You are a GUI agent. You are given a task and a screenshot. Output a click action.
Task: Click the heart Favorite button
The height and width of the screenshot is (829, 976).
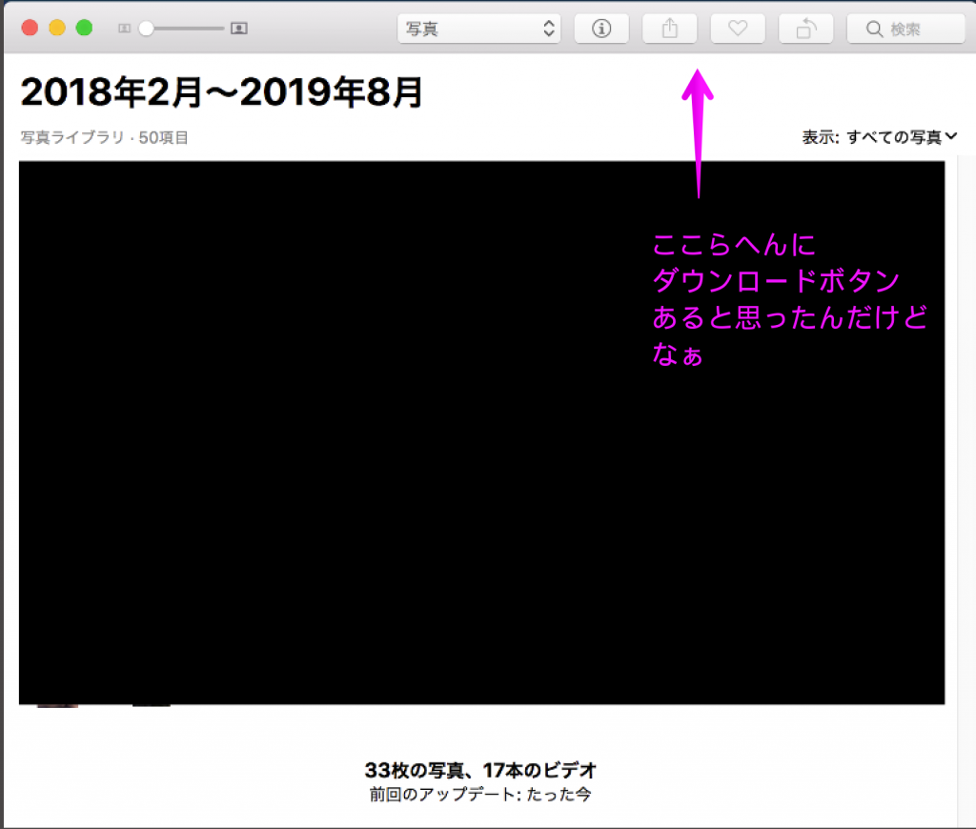pos(738,29)
